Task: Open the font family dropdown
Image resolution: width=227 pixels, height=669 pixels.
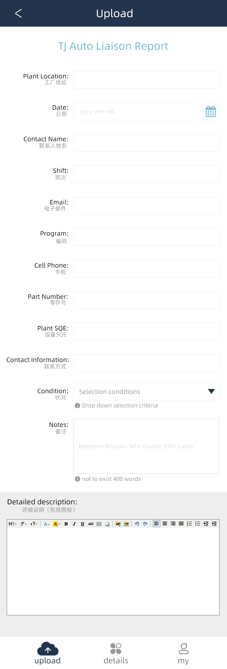Action: [23, 524]
